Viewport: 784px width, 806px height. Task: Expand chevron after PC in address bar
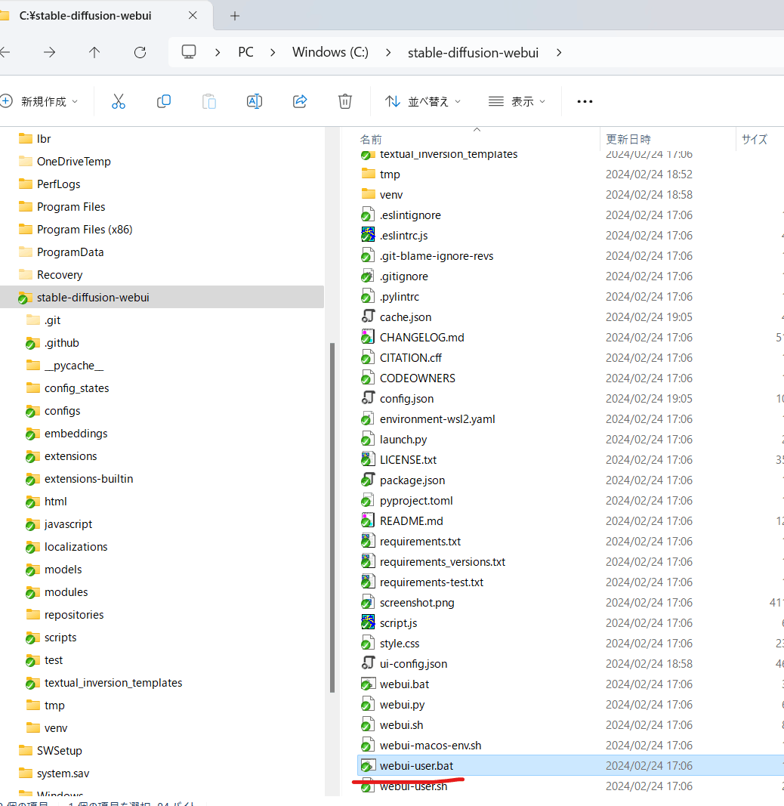273,52
